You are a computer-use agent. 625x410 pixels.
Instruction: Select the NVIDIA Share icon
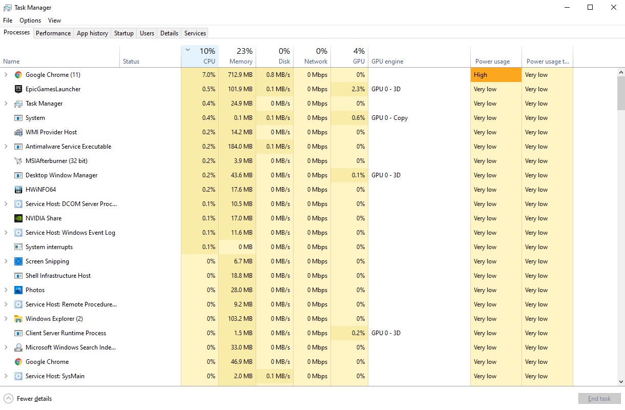point(18,218)
